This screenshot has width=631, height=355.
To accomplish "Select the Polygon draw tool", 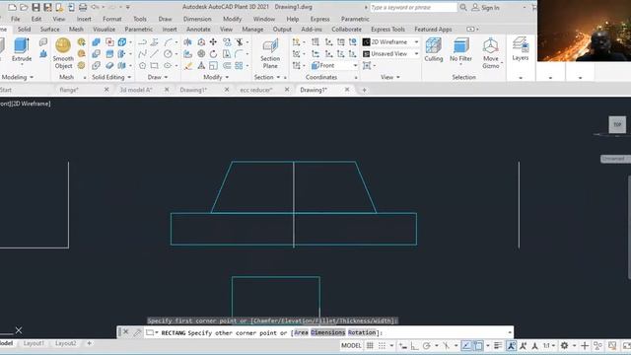I will pos(142,65).
